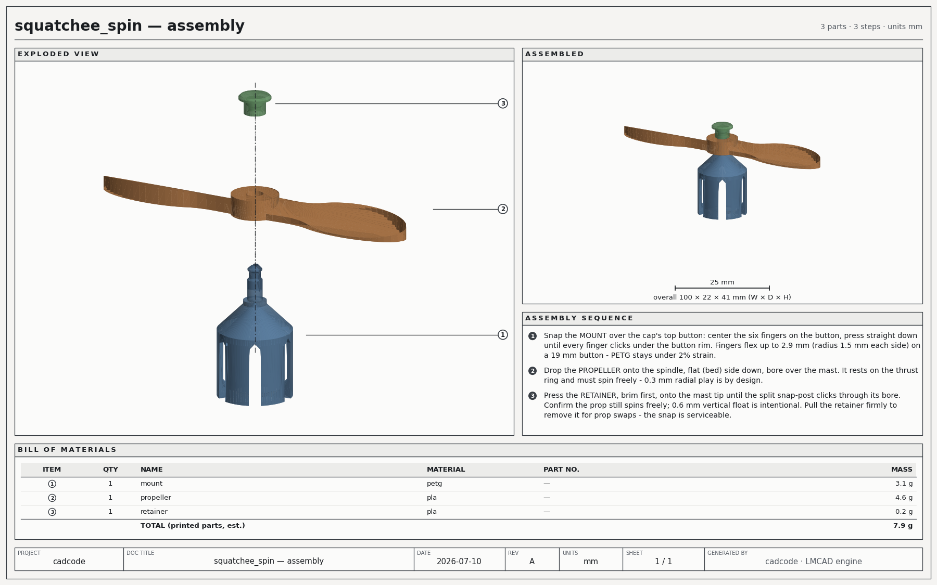Click the units 'mm' field in title block
This screenshot has height=585, width=937.
(590, 562)
